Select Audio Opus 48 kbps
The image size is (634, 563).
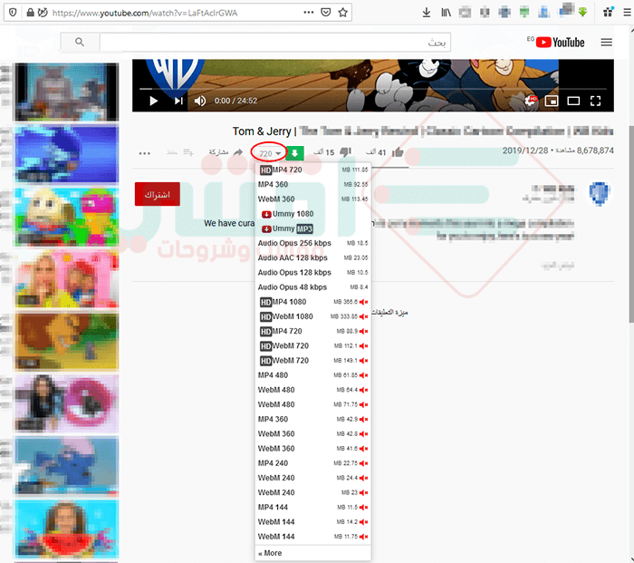[313, 287]
